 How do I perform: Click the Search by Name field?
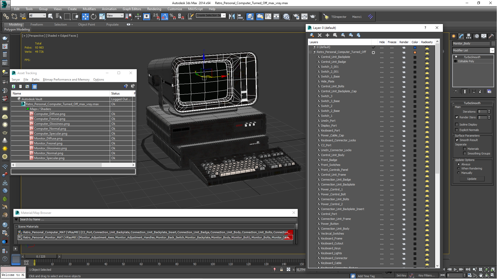pyautogui.click(x=158, y=220)
